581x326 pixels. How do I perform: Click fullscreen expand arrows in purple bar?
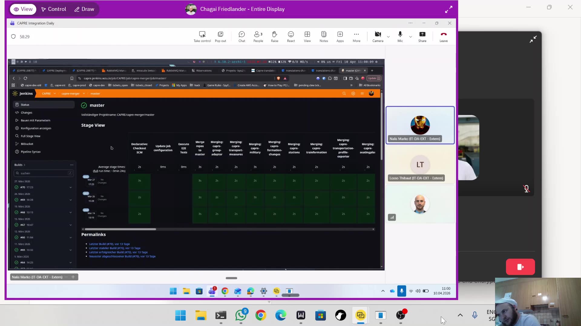(x=448, y=9)
